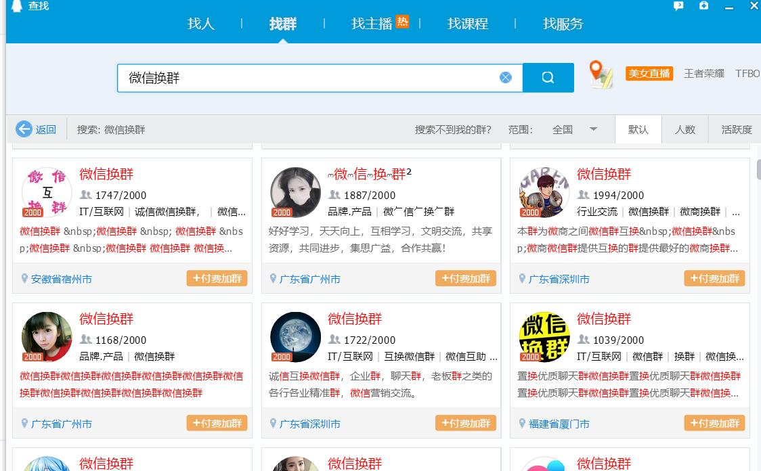Click 广东省广州市 on the 1887/2000 group
Screen dimensions: 761x471
coord(309,279)
